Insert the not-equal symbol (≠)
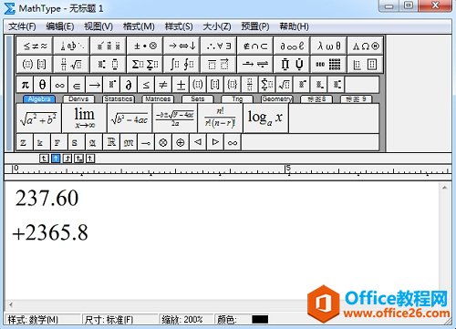456x329 pixels. click(163, 85)
